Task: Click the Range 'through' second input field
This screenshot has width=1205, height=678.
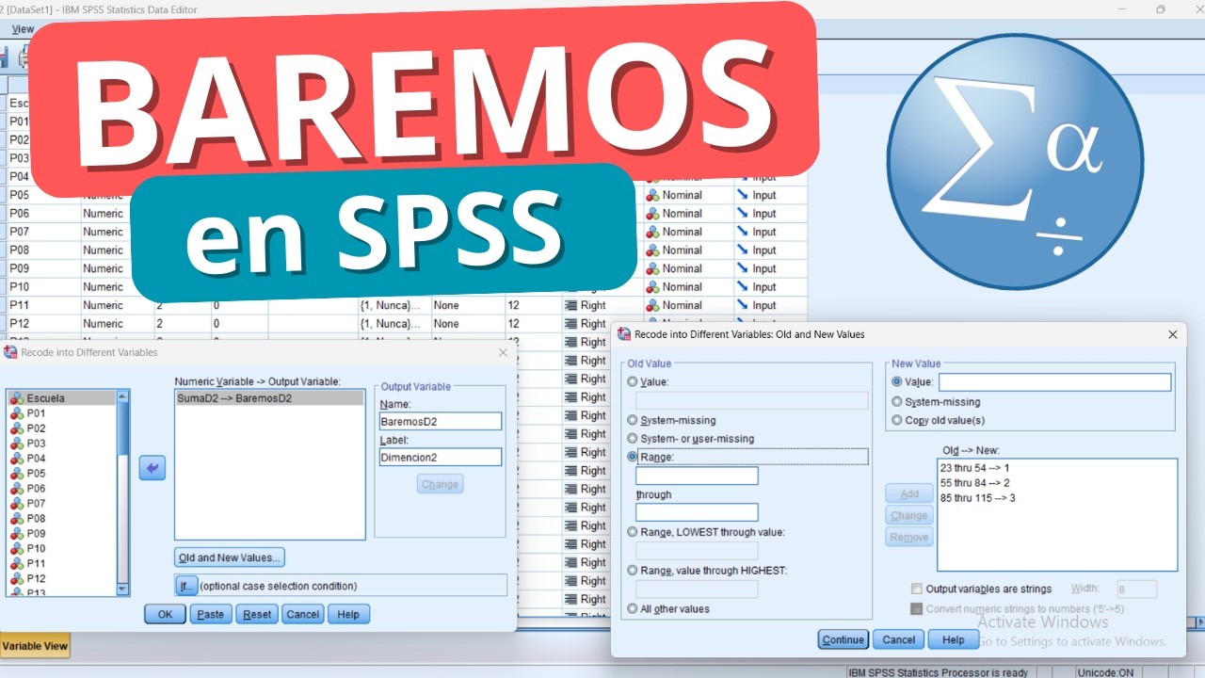Action: (697, 512)
